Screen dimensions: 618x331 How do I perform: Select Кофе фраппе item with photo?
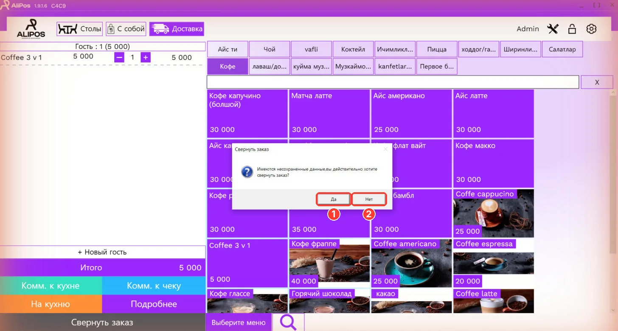tap(329, 263)
